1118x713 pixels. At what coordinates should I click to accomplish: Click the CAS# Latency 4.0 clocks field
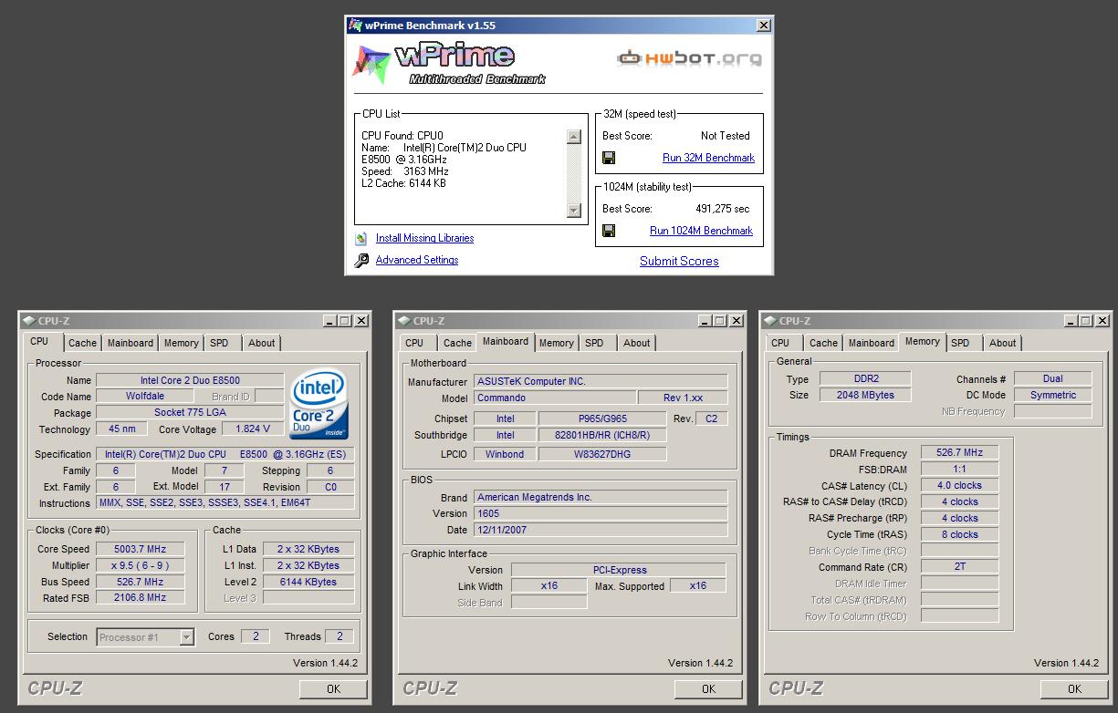tap(960, 485)
